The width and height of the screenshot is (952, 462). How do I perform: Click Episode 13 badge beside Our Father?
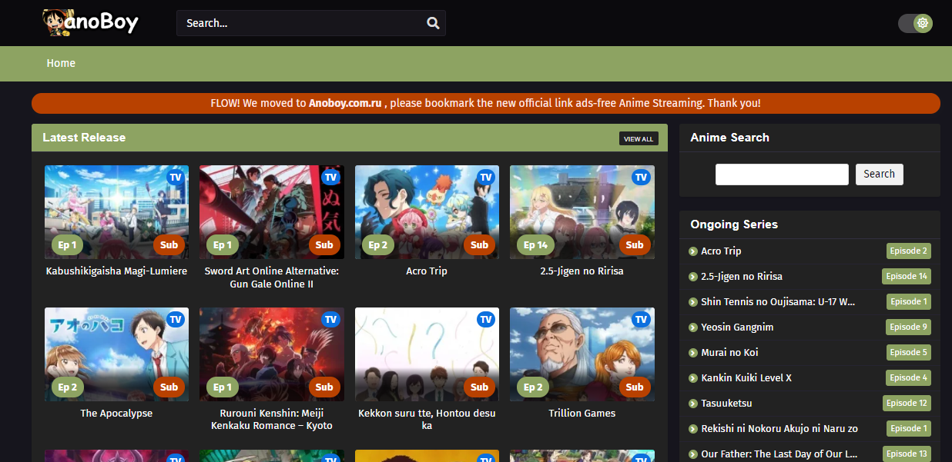click(907, 454)
